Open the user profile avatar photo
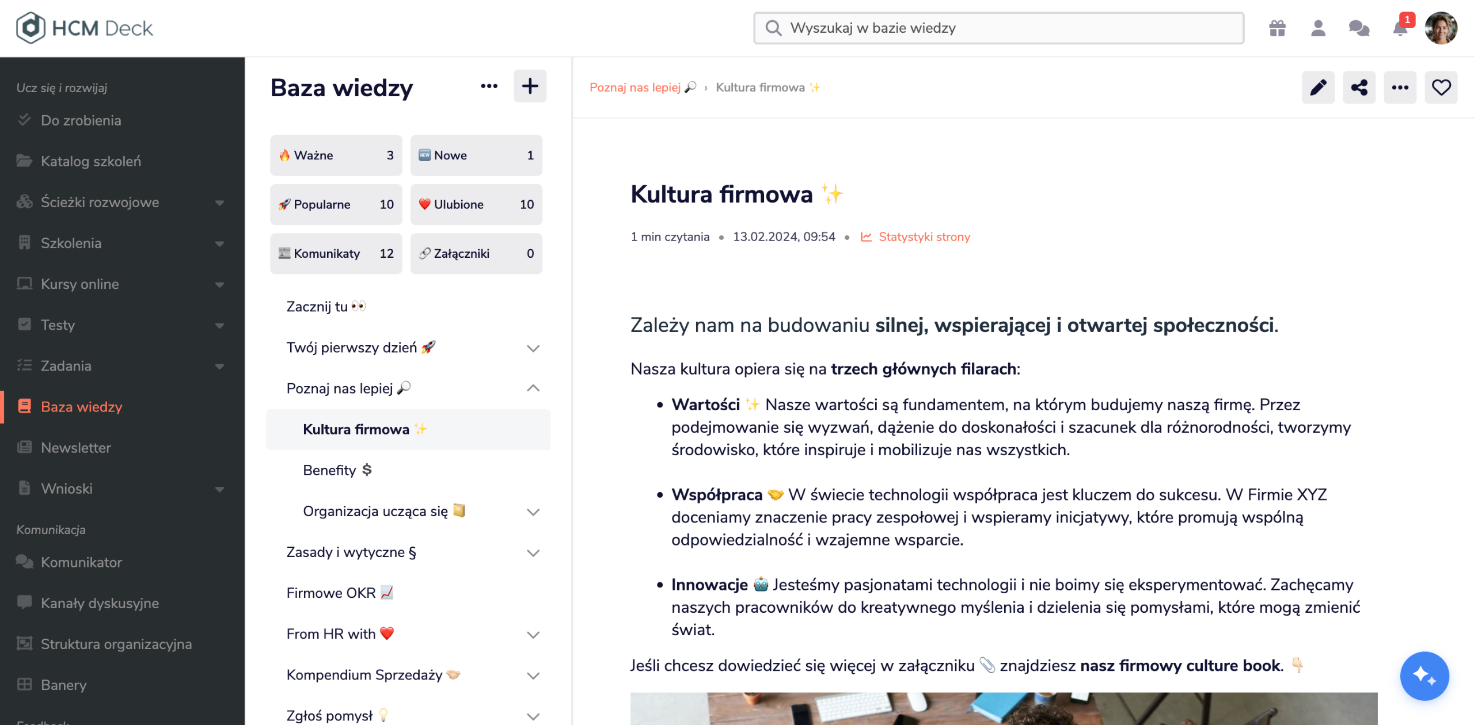This screenshot has width=1474, height=725. (1440, 28)
